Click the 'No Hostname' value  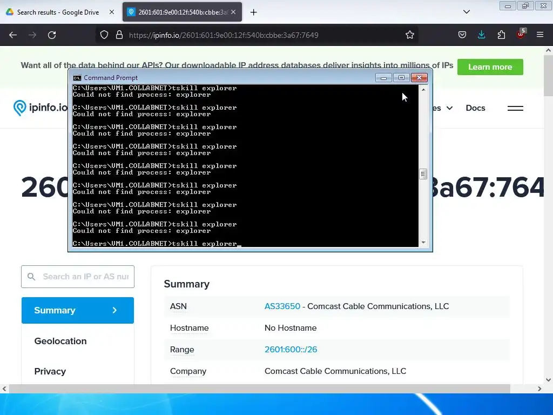(290, 328)
